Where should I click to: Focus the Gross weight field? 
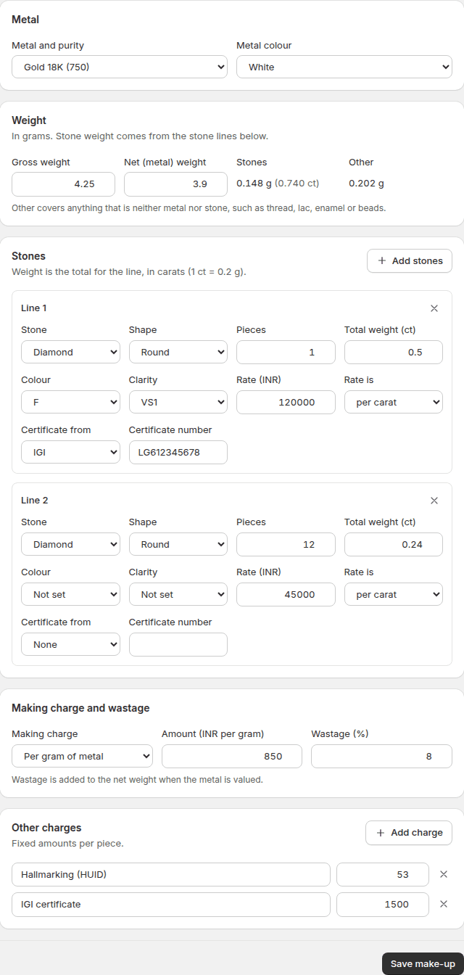tap(63, 184)
